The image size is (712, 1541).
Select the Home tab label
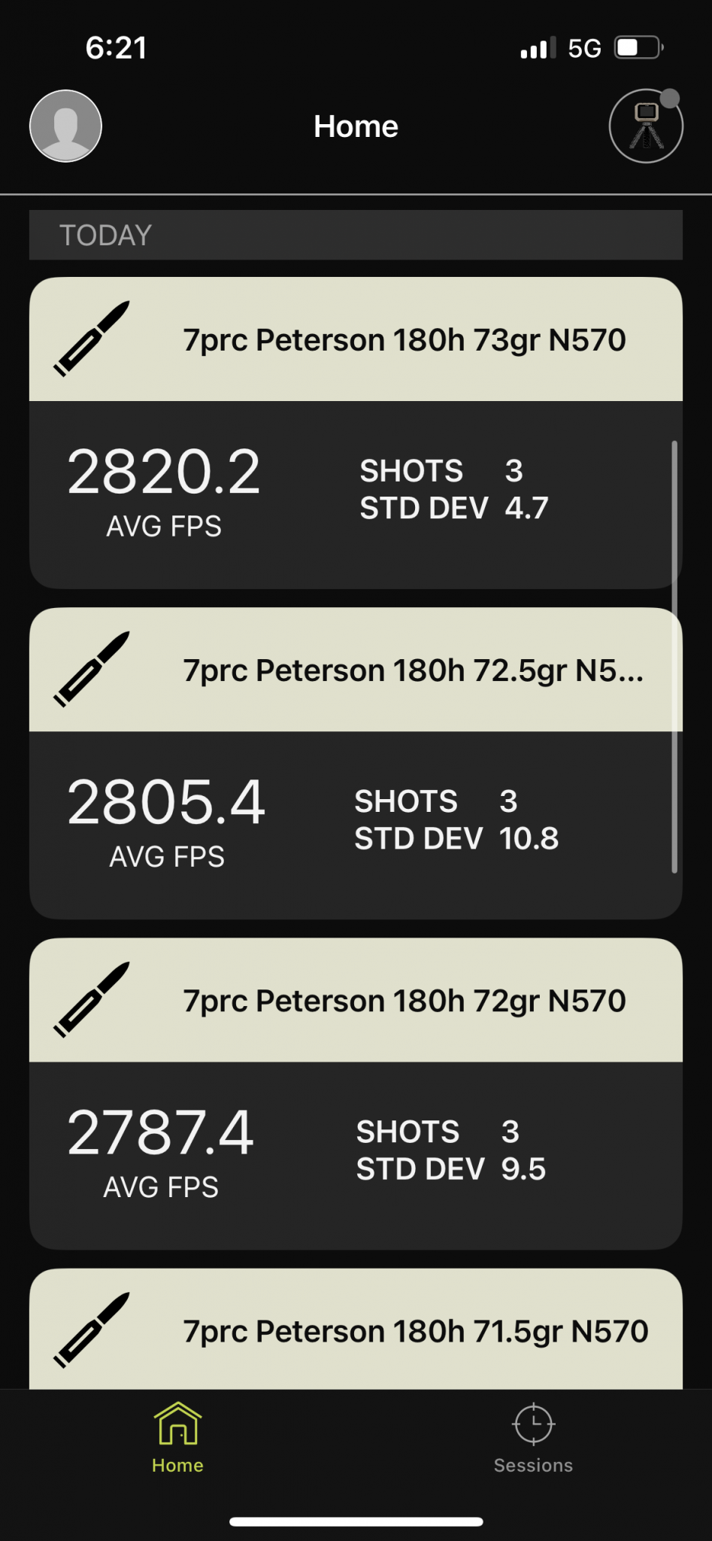[x=177, y=1465]
